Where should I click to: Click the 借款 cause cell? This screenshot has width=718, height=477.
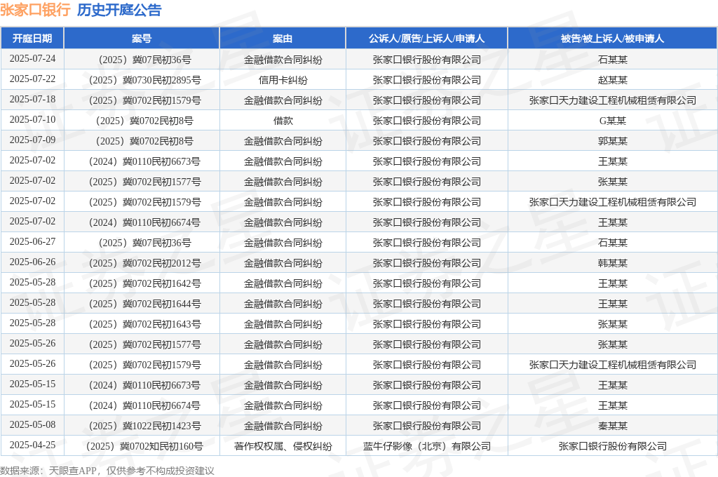pyautogui.click(x=283, y=121)
